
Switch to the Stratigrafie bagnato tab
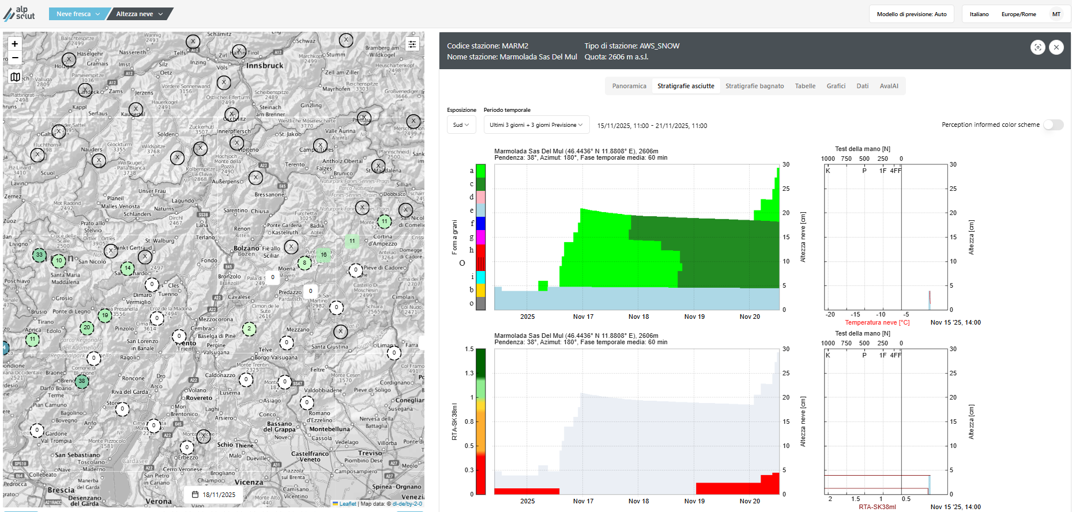(x=754, y=86)
